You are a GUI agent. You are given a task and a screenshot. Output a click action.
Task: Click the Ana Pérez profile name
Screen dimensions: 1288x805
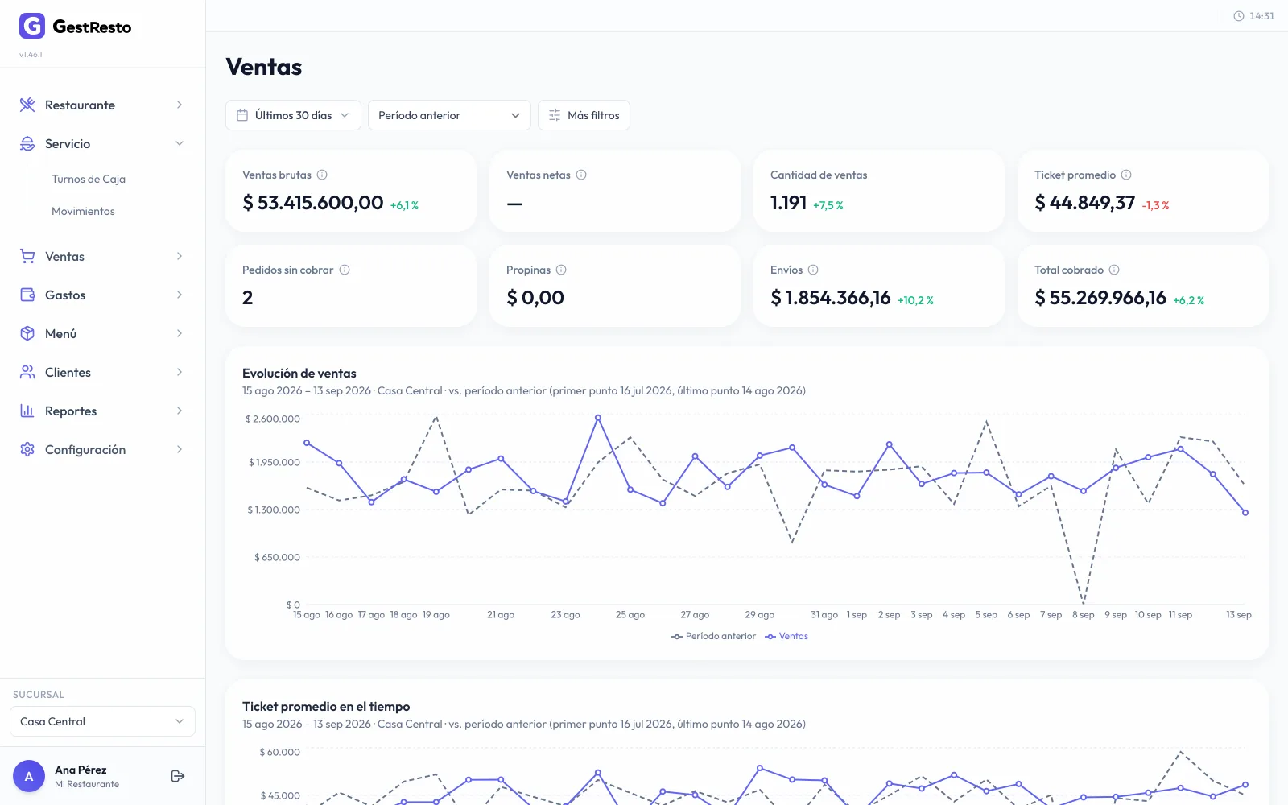click(x=80, y=770)
